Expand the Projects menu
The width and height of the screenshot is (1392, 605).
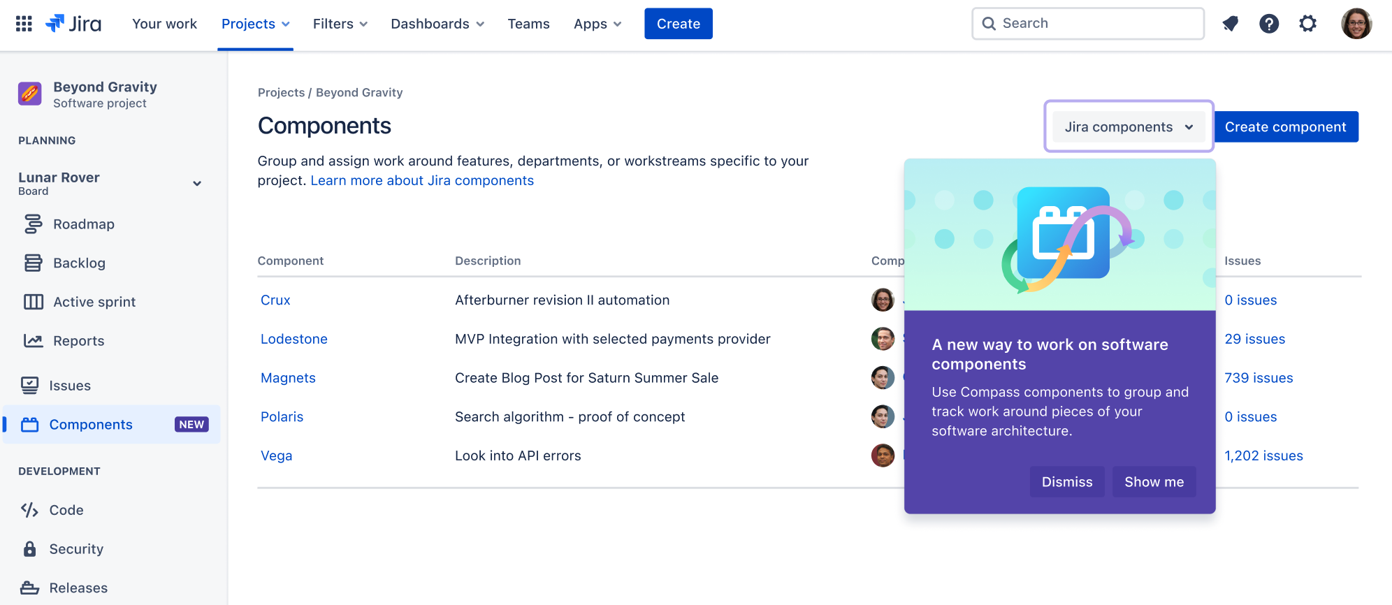255,24
